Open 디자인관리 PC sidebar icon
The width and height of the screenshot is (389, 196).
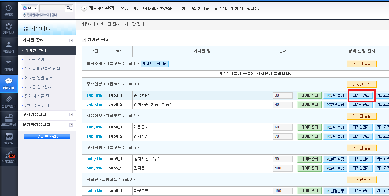[x=9, y=157]
